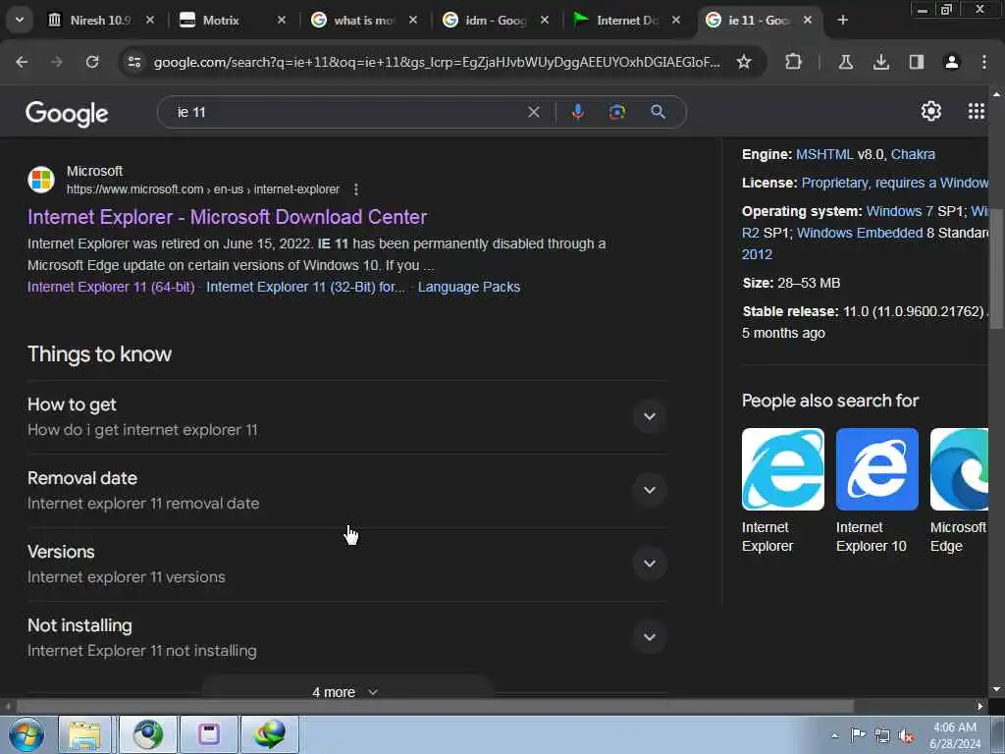The image size is (1005, 754).
Task: Open the Microsoft favicon of the result
Action: pyautogui.click(x=41, y=180)
